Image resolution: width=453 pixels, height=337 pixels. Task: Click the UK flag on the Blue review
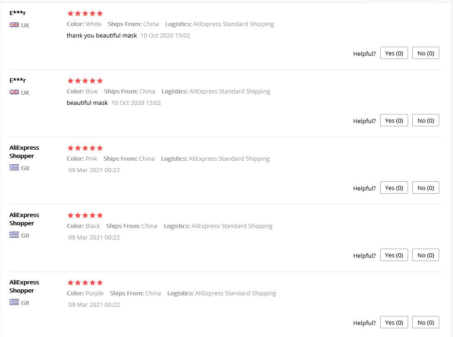tap(14, 92)
